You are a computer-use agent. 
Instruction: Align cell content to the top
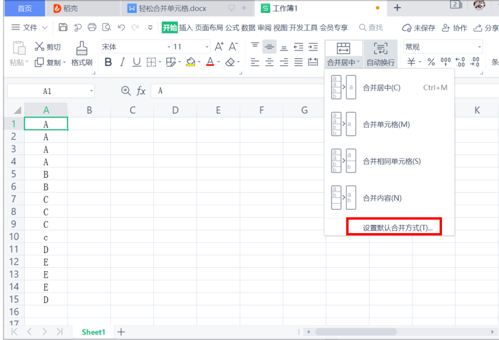[255, 47]
